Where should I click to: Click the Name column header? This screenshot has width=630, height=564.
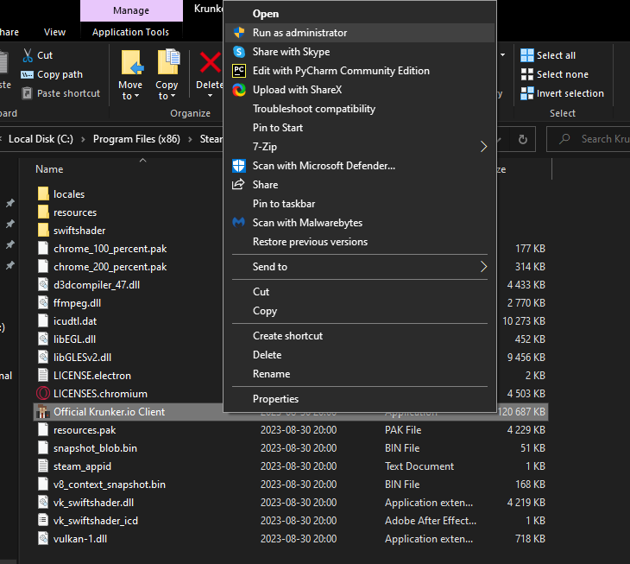pos(49,169)
